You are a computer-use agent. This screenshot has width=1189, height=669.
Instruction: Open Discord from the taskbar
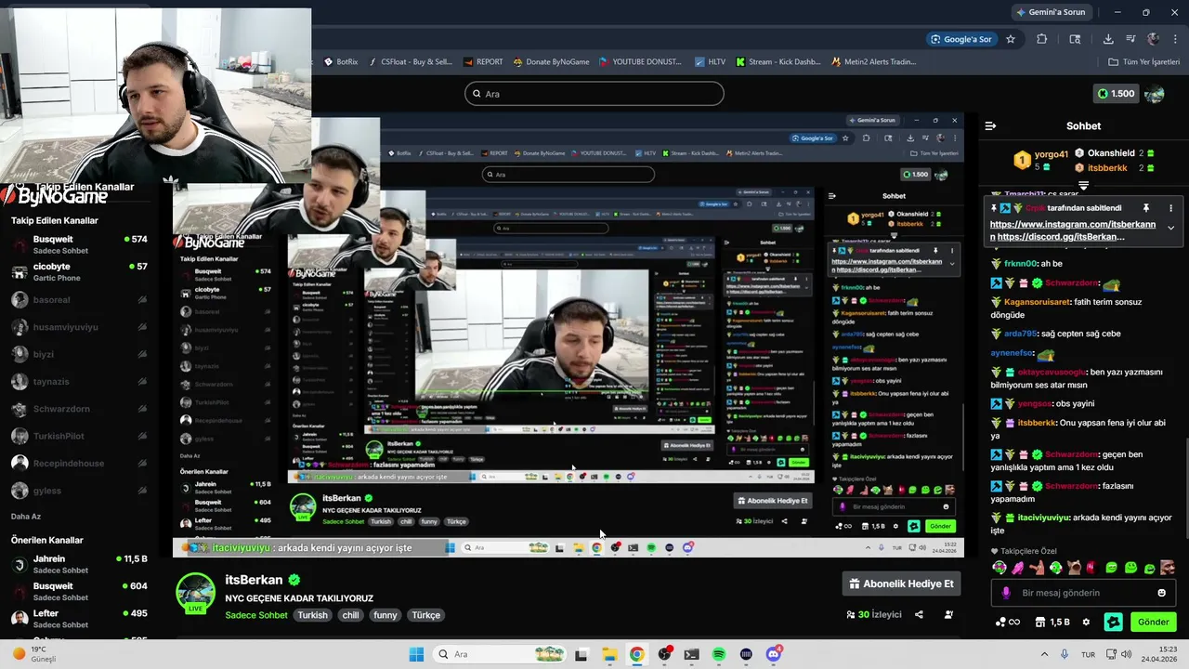click(x=774, y=654)
